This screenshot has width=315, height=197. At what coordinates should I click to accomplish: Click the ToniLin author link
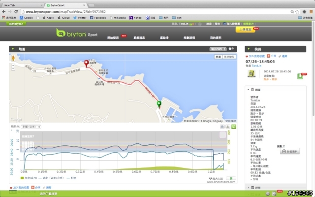pyautogui.click(x=256, y=66)
